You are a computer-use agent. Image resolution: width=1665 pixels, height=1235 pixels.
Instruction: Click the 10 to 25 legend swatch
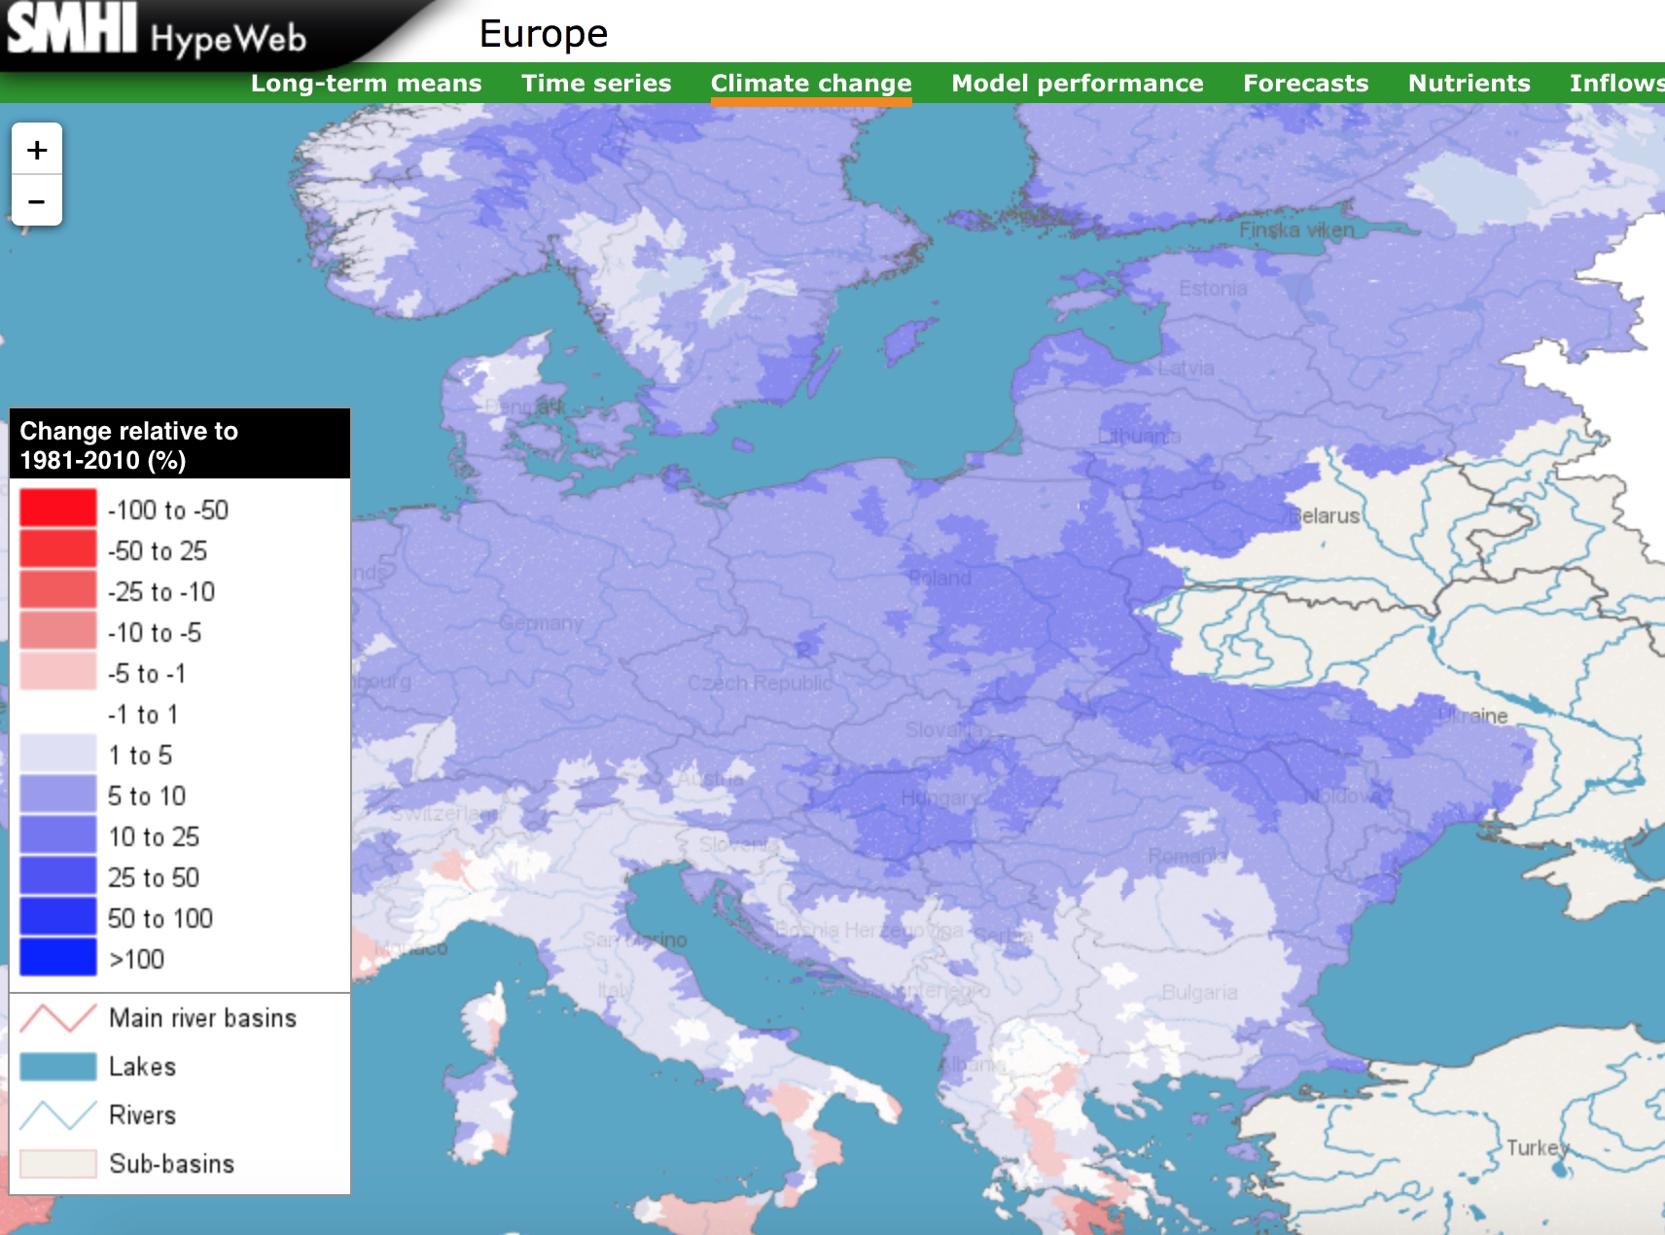[x=58, y=834]
